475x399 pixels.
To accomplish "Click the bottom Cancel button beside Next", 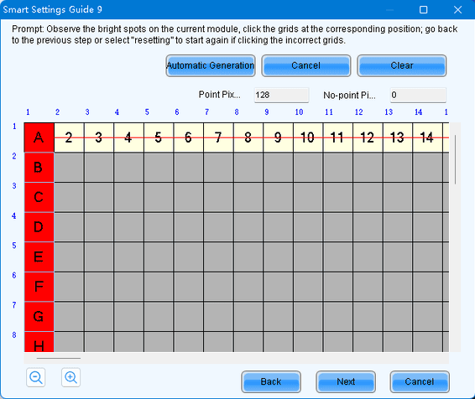I will [420, 381].
